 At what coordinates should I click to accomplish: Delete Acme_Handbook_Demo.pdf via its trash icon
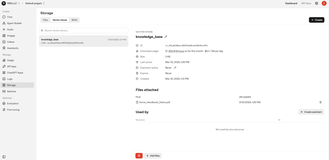(x=321, y=102)
